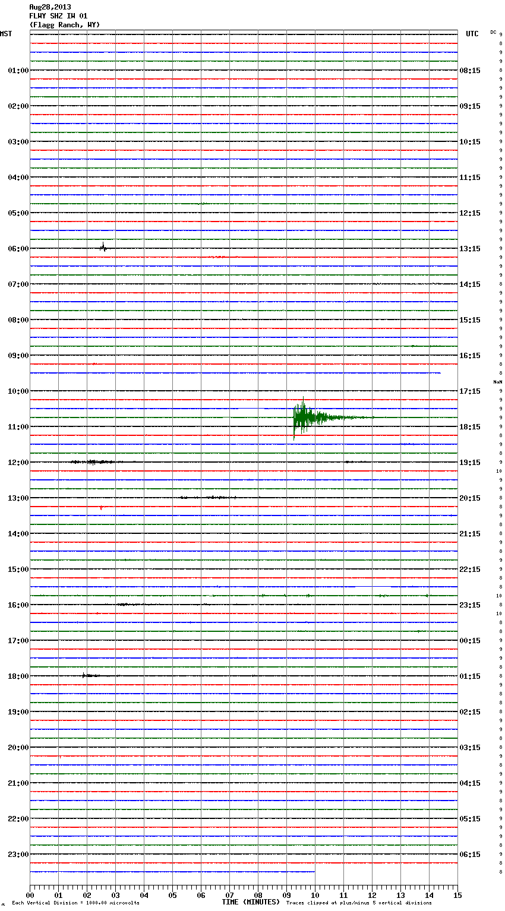Click the 15:15 UTC time label
This screenshot has width=505, height=911.
click(470, 320)
